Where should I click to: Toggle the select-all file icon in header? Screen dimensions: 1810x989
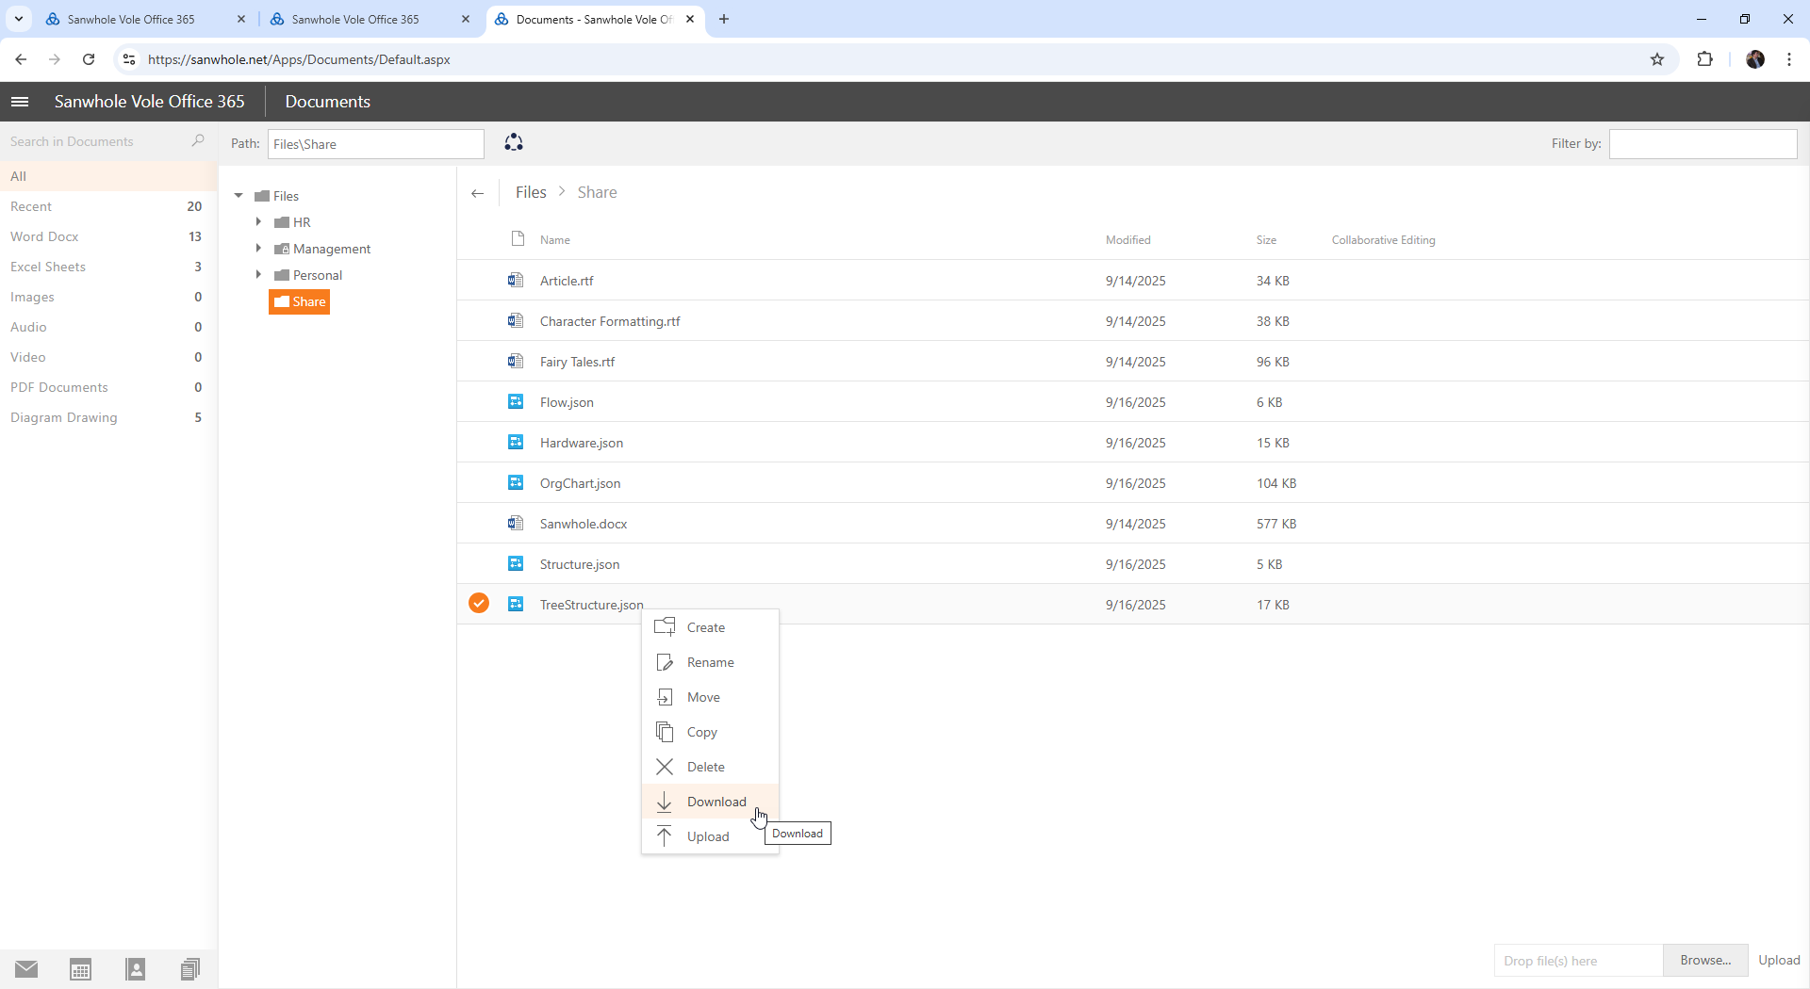point(518,239)
